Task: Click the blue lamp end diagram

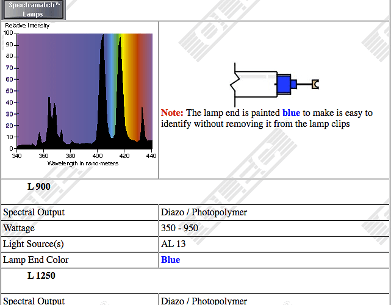Action: (x=274, y=84)
